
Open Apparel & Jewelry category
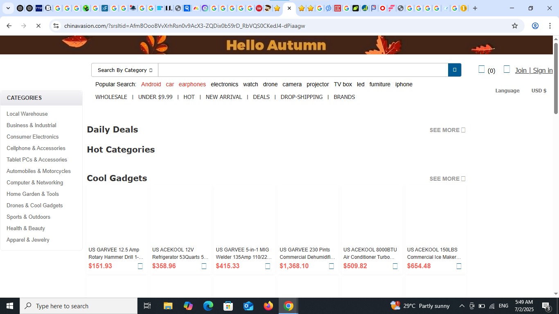[28, 240]
